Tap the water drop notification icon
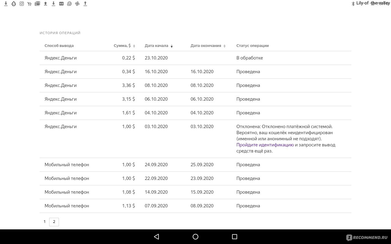The width and height of the screenshot is (391, 244). pyautogui.click(x=14, y=4)
